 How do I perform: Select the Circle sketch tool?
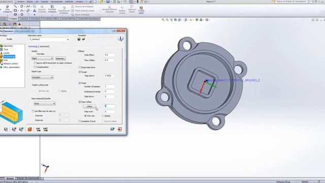click(21, 7)
